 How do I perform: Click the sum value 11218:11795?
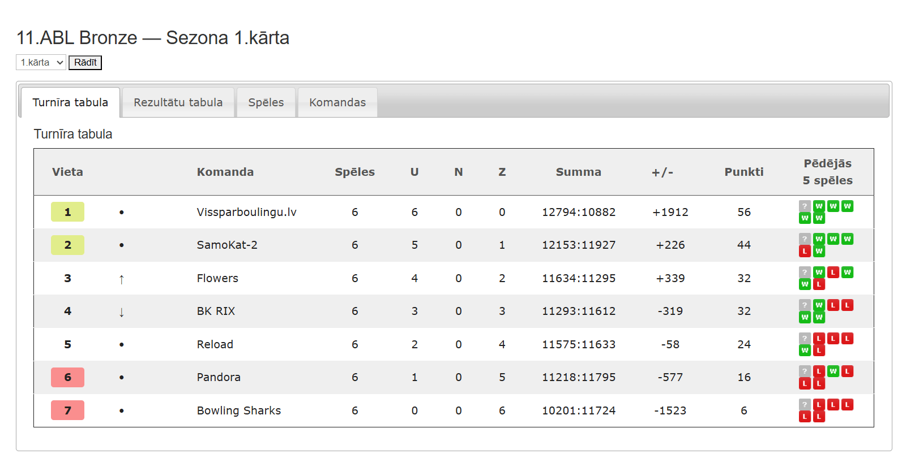click(x=579, y=377)
